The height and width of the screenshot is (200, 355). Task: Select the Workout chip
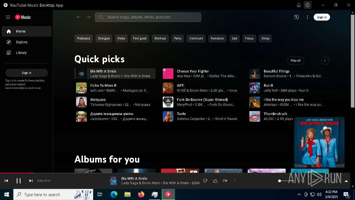coord(160,38)
